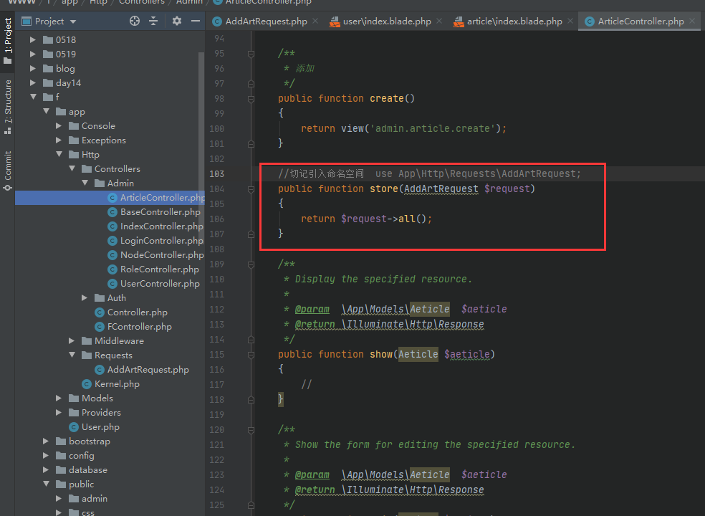The width and height of the screenshot is (705, 516).
Task: Click fold end marker at line 107
Action: click(x=251, y=234)
